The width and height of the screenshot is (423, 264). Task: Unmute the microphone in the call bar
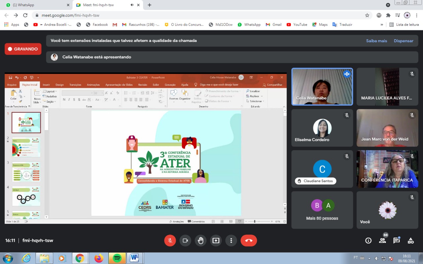pyautogui.click(x=170, y=241)
